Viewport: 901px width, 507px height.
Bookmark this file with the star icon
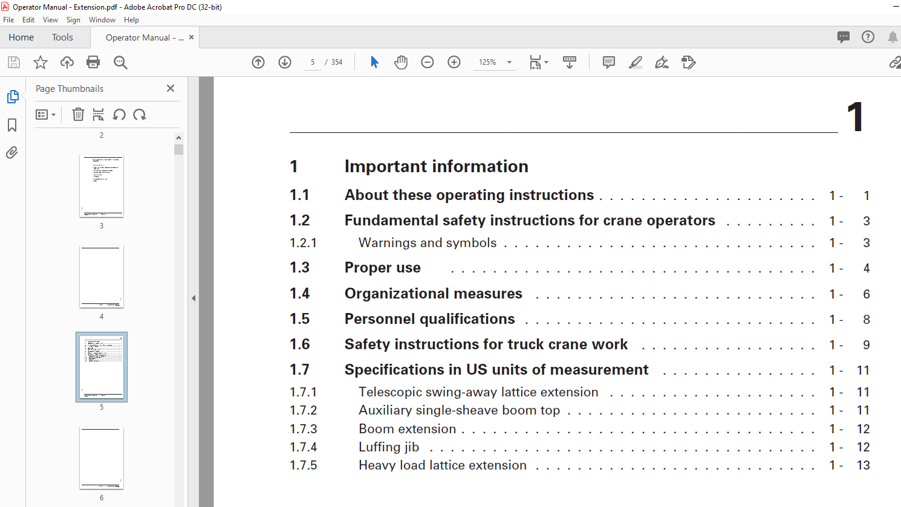41,62
